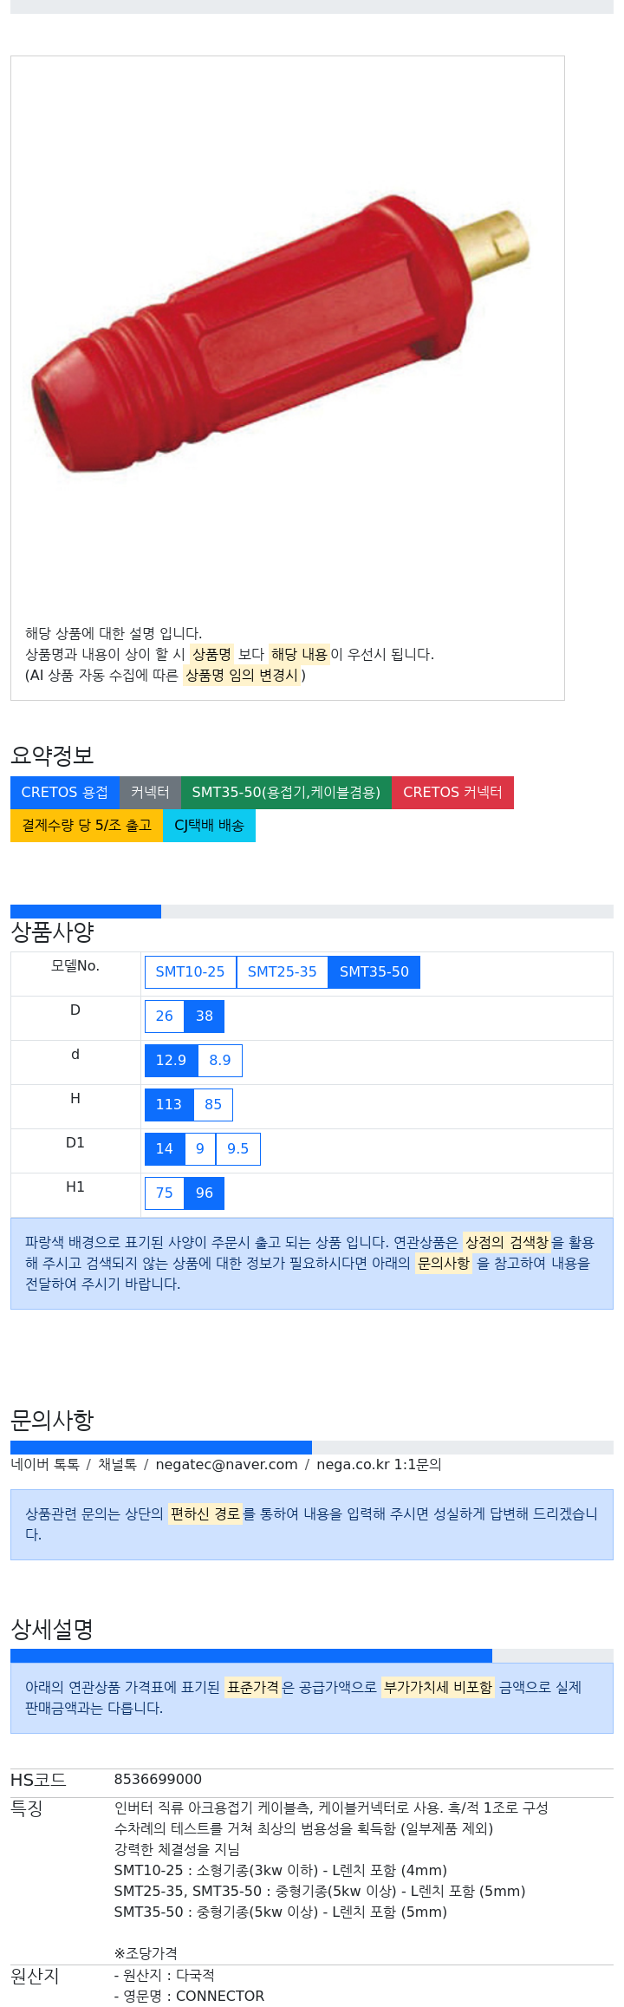Select D value 26

click(165, 1017)
